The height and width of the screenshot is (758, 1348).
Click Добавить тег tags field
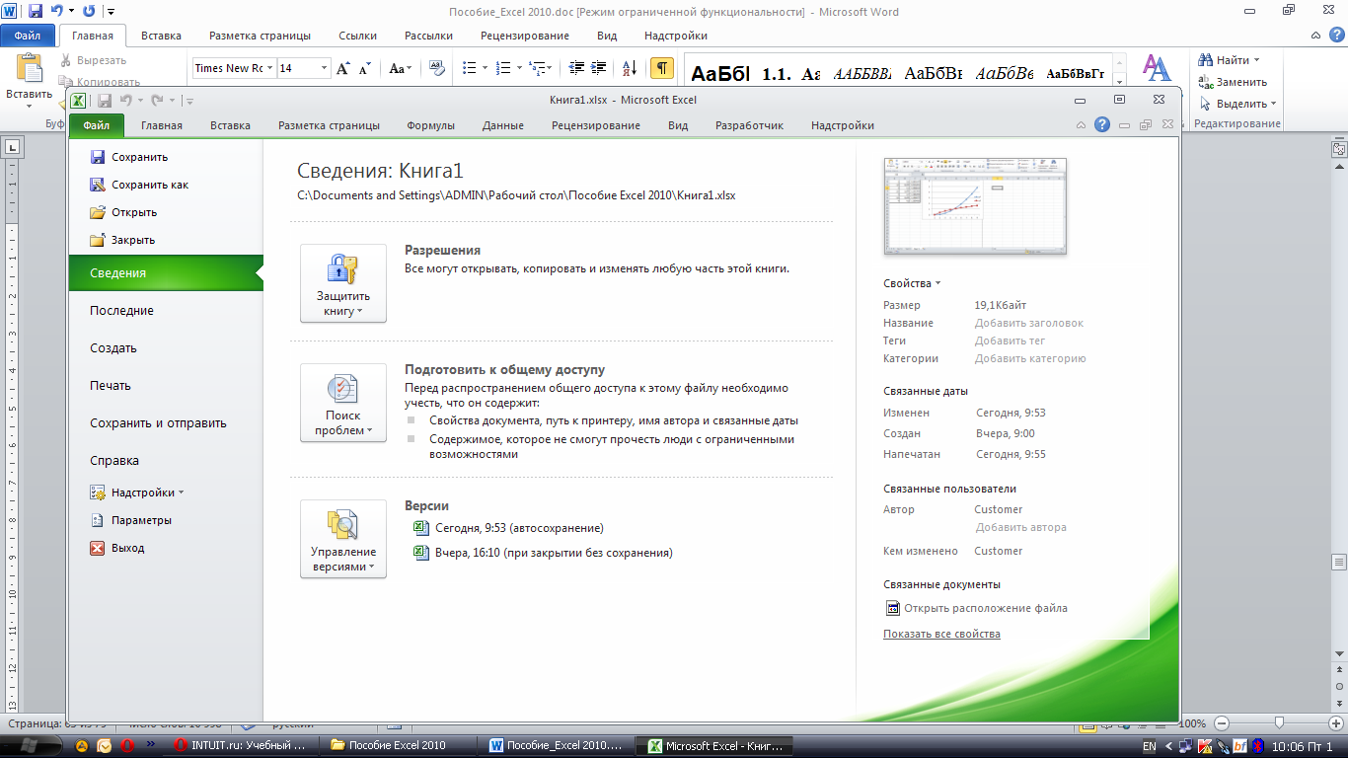tap(1010, 341)
